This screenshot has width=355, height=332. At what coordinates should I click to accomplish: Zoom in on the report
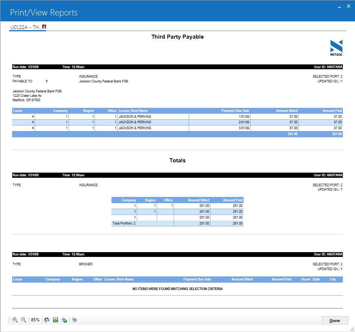click(x=15, y=320)
